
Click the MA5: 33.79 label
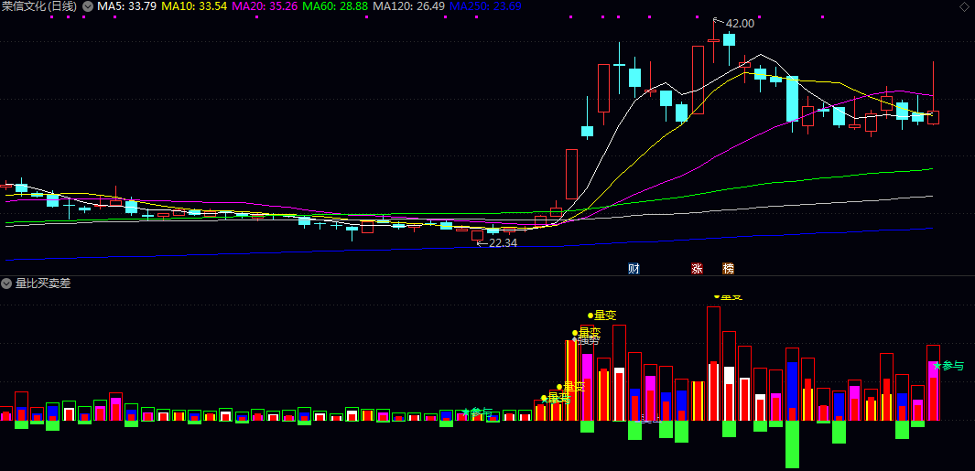tap(127, 6)
